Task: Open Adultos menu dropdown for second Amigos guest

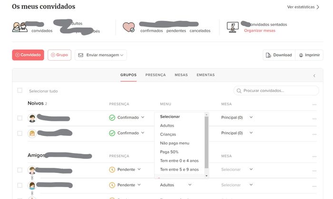Action: click(176, 185)
